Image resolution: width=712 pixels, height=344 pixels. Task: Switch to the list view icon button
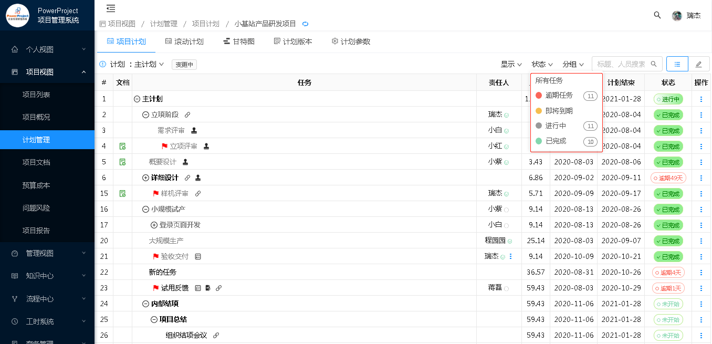point(677,64)
